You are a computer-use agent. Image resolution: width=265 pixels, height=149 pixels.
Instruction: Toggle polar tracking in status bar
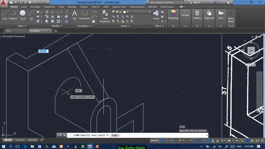[x=180, y=141]
